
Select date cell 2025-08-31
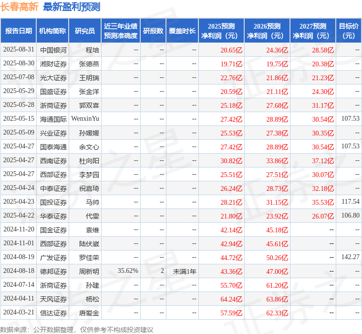click(19, 50)
